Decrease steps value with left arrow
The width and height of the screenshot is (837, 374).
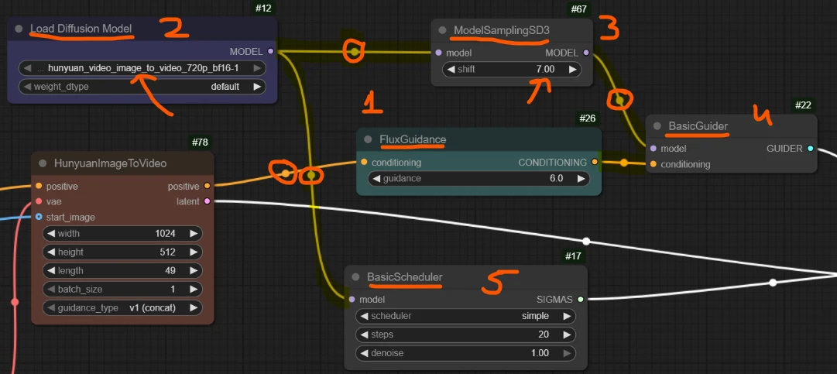click(362, 335)
